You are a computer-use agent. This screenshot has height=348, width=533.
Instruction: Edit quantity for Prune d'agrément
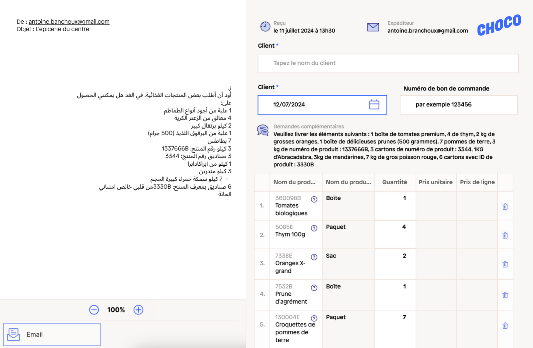click(x=395, y=295)
